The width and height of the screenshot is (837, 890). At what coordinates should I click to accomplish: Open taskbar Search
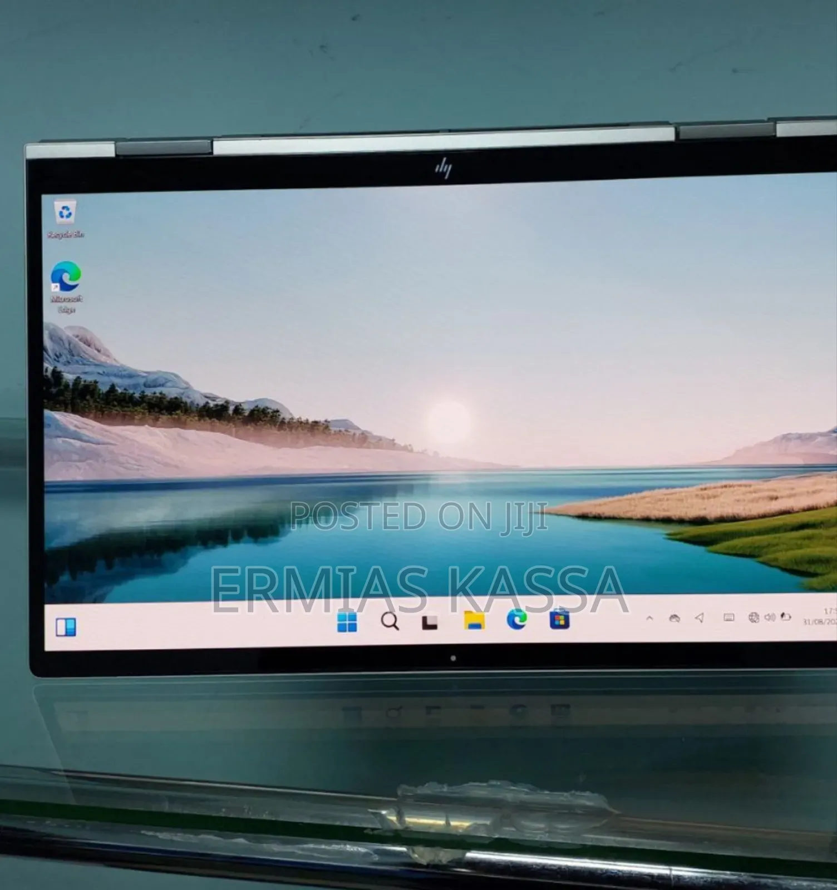390,621
